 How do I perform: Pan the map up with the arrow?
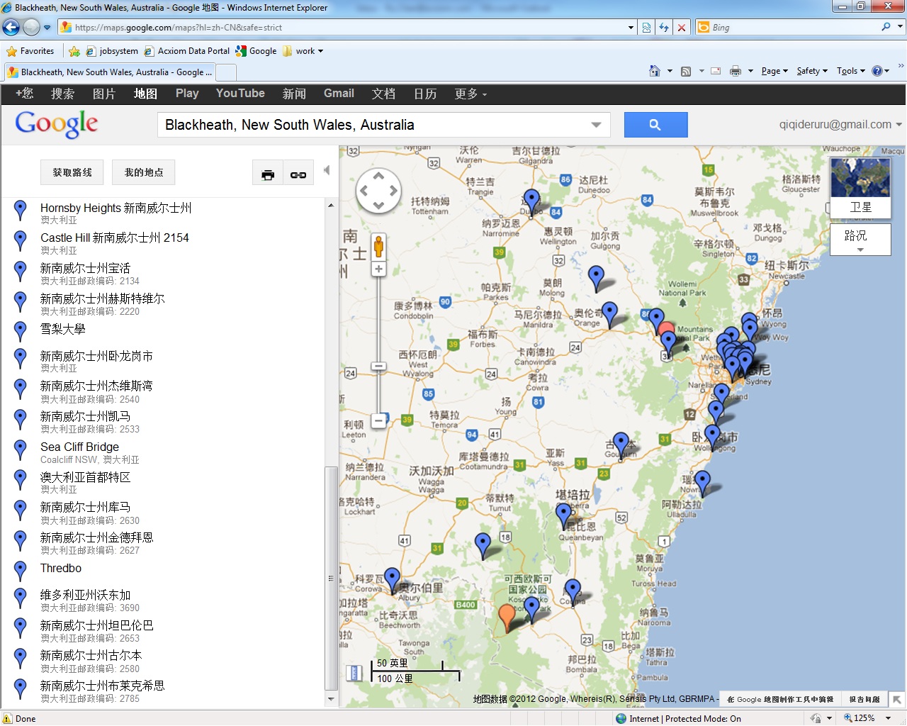[x=378, y=176]
